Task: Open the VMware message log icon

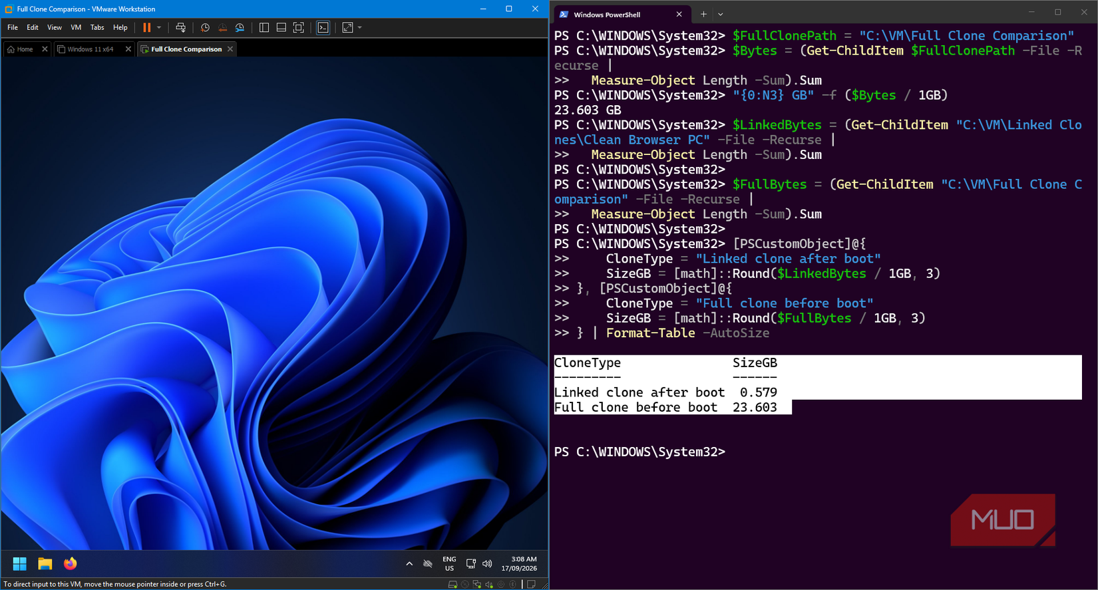Action: (531, 585)
